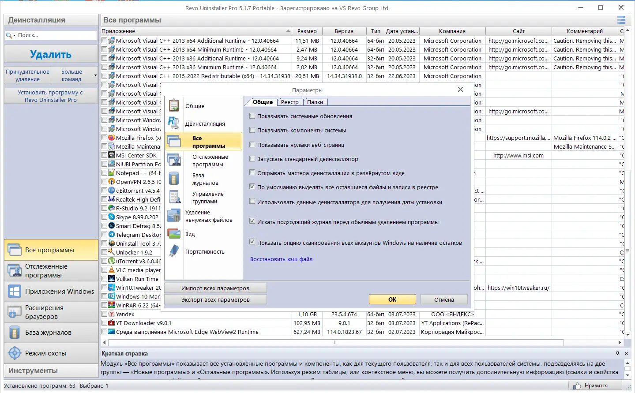
Task: Click the horizontal scrollbar of the program list
Action: [335, 342]
